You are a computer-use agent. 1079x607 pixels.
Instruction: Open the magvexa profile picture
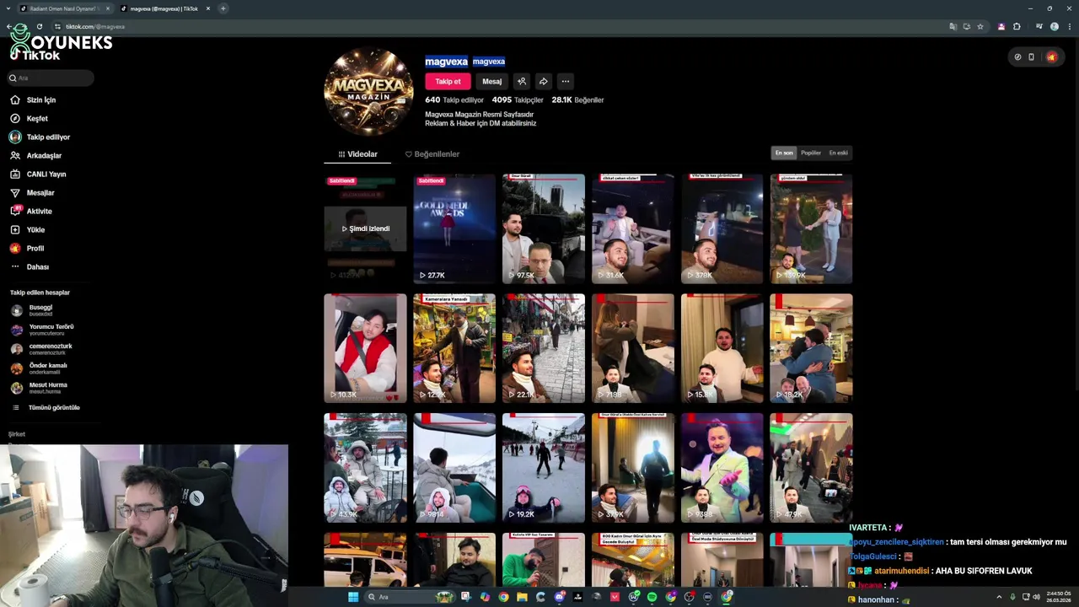click(x=368, y=92)
